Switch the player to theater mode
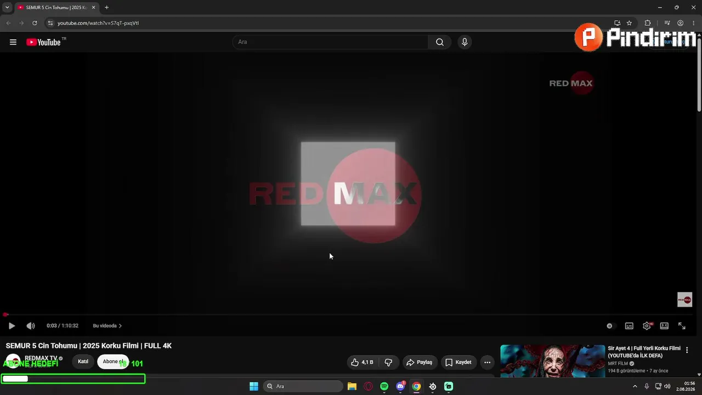This screenshot has width=702, height=395. pyautogui.click(x=664, y=326)
